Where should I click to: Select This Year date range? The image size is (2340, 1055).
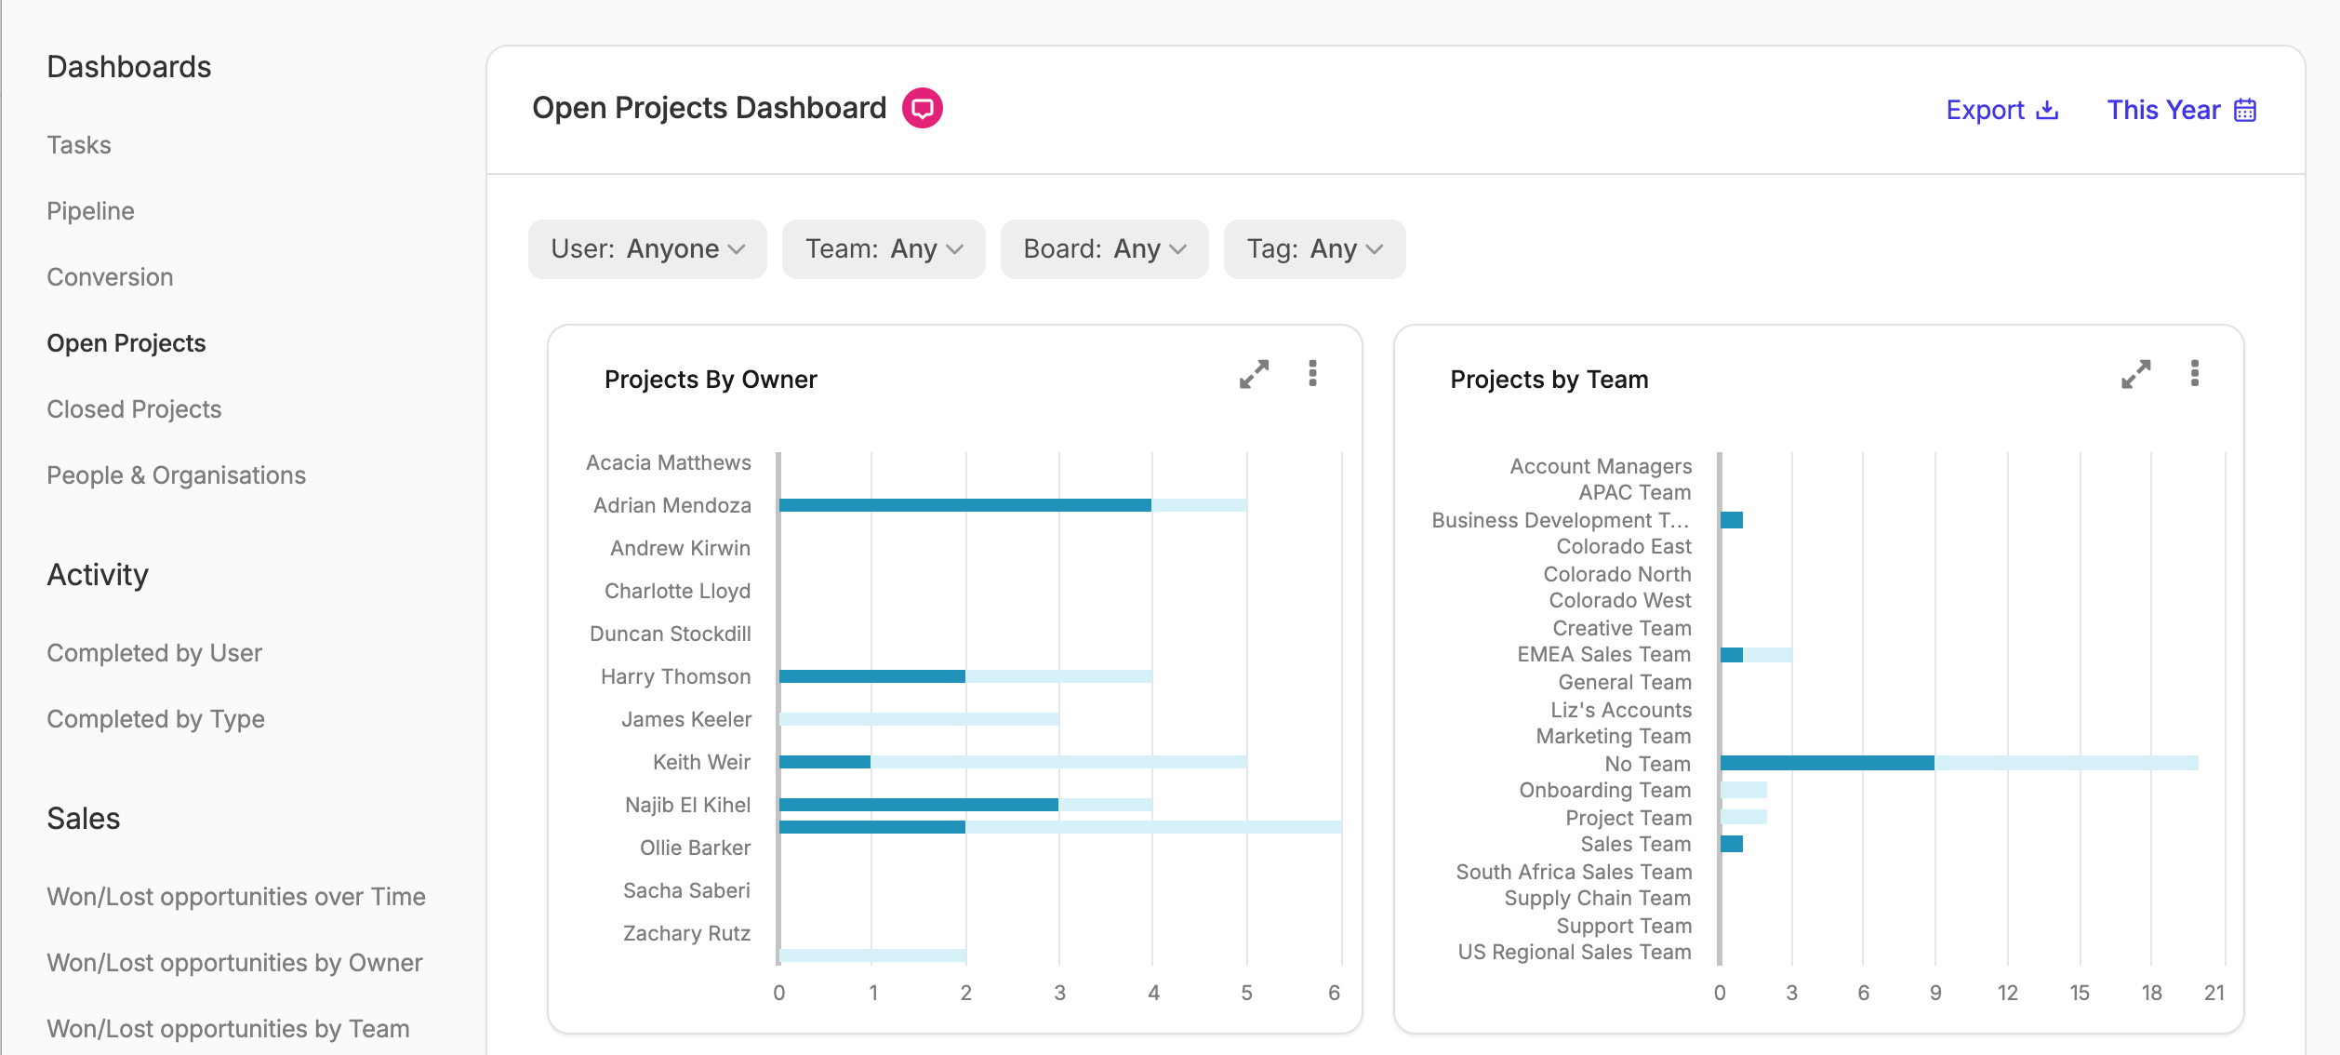click(x=2163, y=110)
